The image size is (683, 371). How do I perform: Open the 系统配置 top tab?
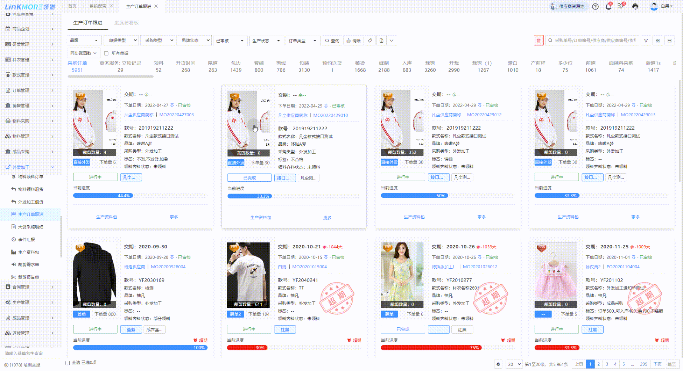tap(98, 6)
